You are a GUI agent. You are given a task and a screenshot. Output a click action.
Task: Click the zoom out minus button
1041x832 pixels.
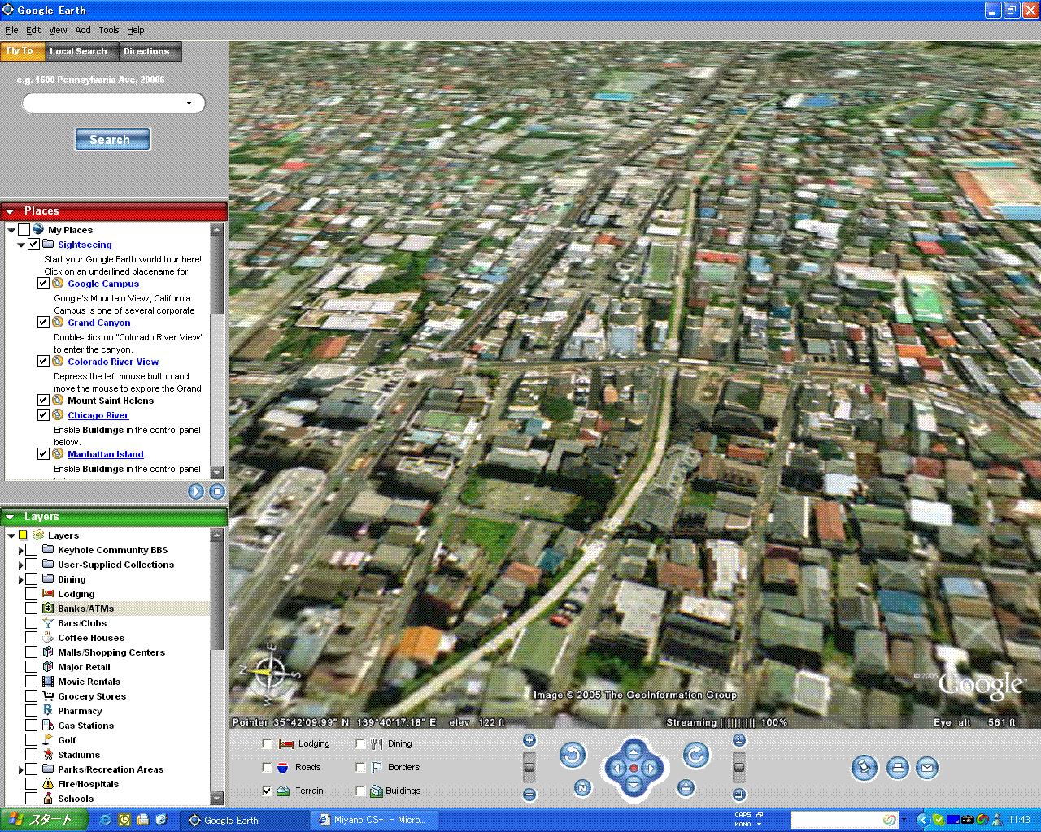tap(529, 795)
